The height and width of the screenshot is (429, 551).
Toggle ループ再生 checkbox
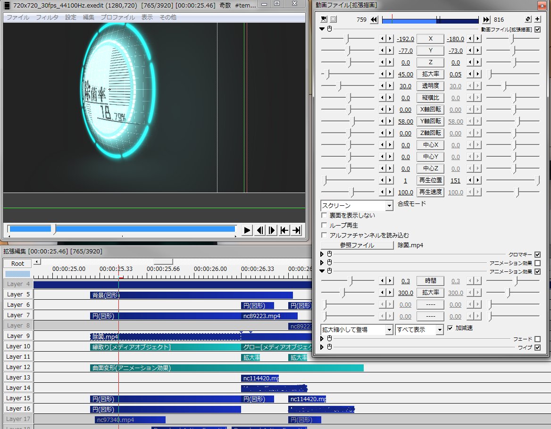click(x=324, y=225)
